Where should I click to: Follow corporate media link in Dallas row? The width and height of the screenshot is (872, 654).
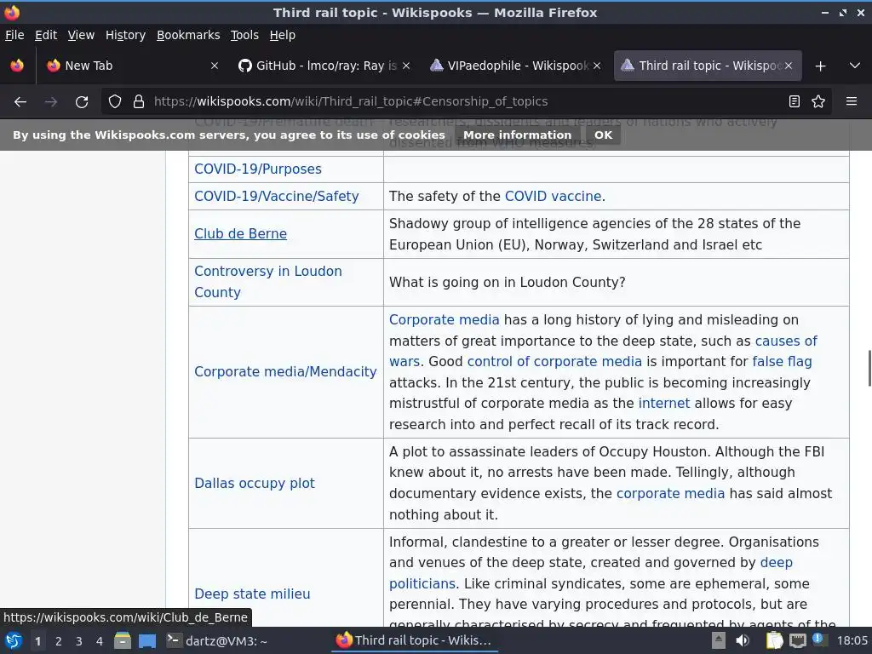(x=671, y=493)
